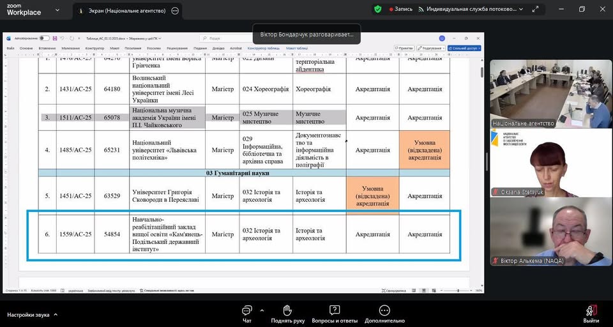Screen dimensions: 613x327
Task: Click Настройки звука audio settings
Action: [x=28, y=315]
